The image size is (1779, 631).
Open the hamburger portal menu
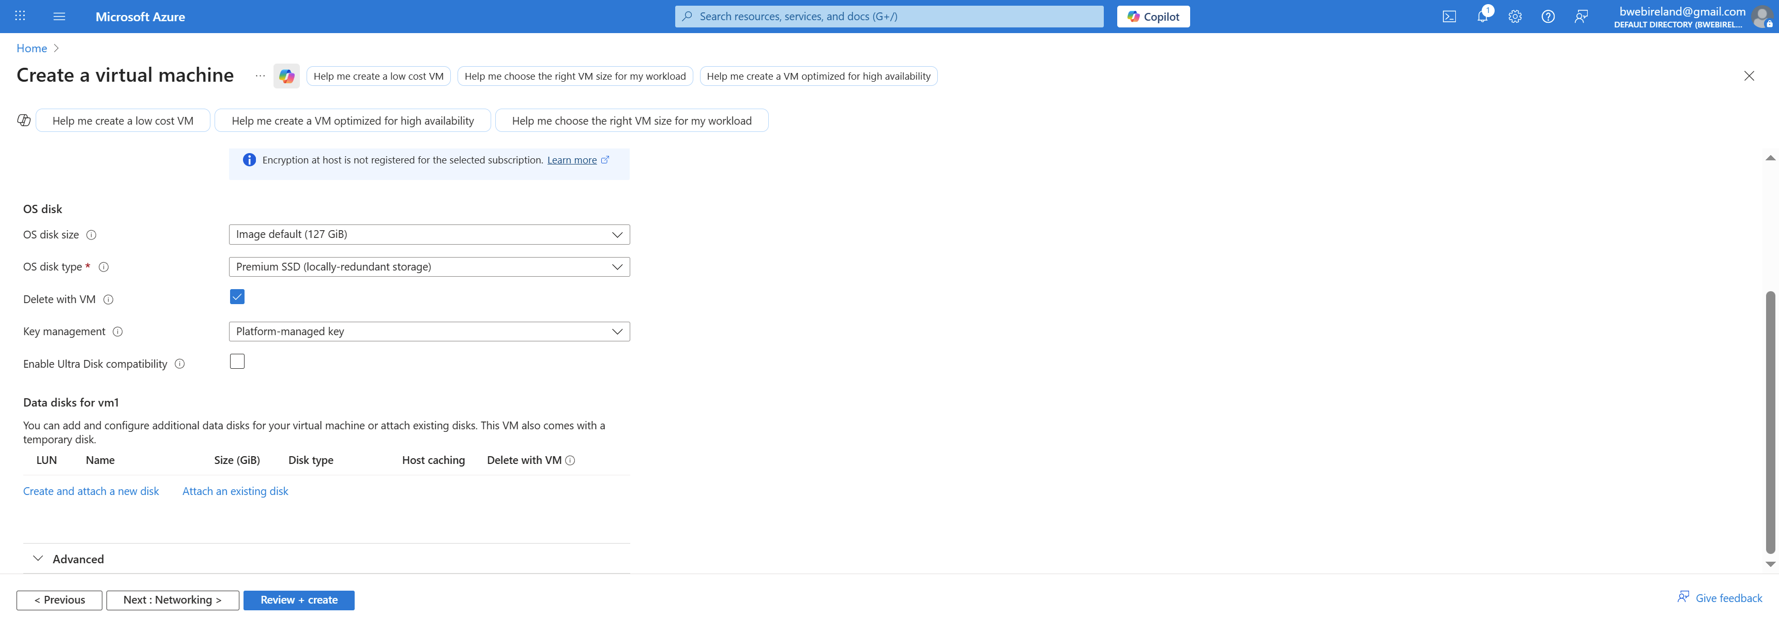[x=59, y=17]
